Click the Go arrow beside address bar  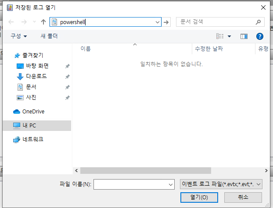click(x=166, y=22)
